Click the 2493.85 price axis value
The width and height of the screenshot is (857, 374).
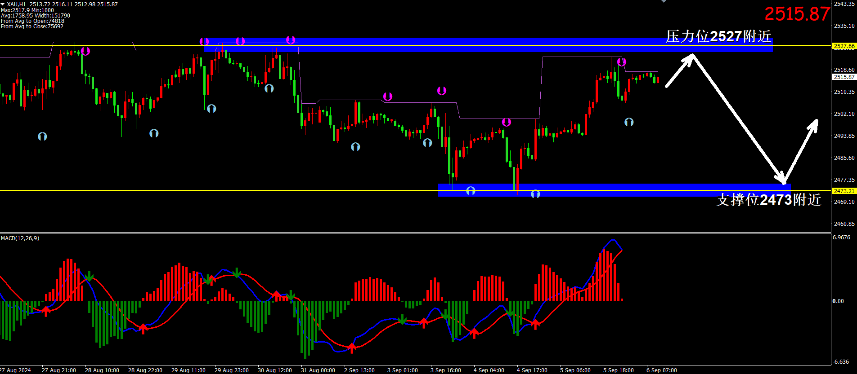[x=844, y=136]
